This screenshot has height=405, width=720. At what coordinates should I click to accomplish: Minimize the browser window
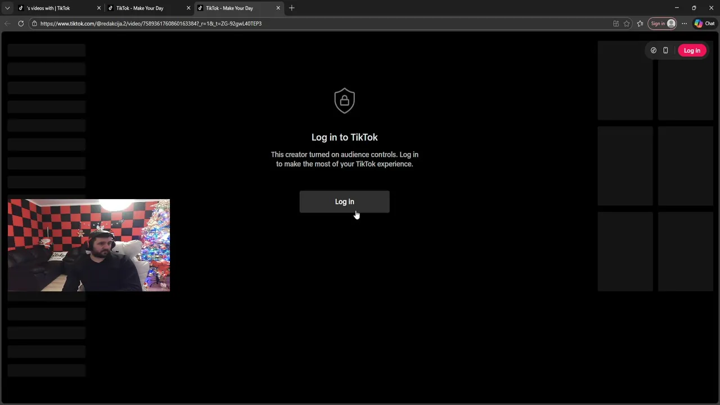pyautogui.click(x=677, y=8)
